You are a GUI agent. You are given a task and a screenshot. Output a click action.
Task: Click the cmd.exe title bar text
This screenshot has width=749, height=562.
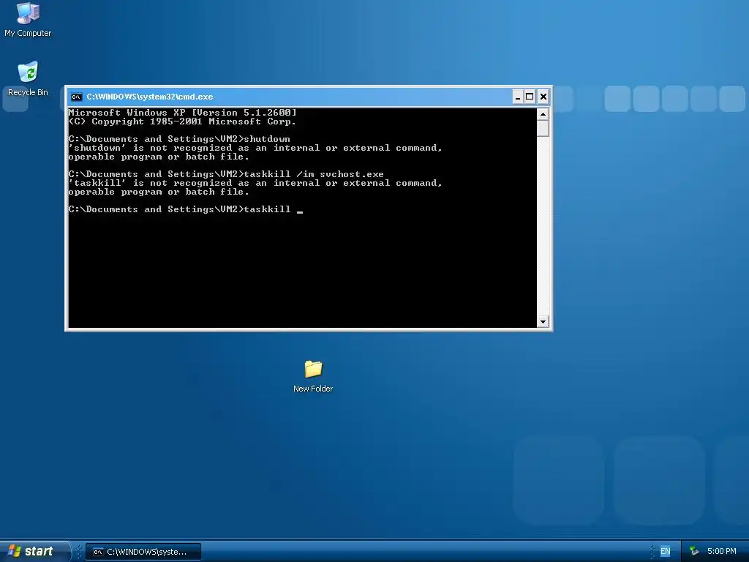pos(149,97)
